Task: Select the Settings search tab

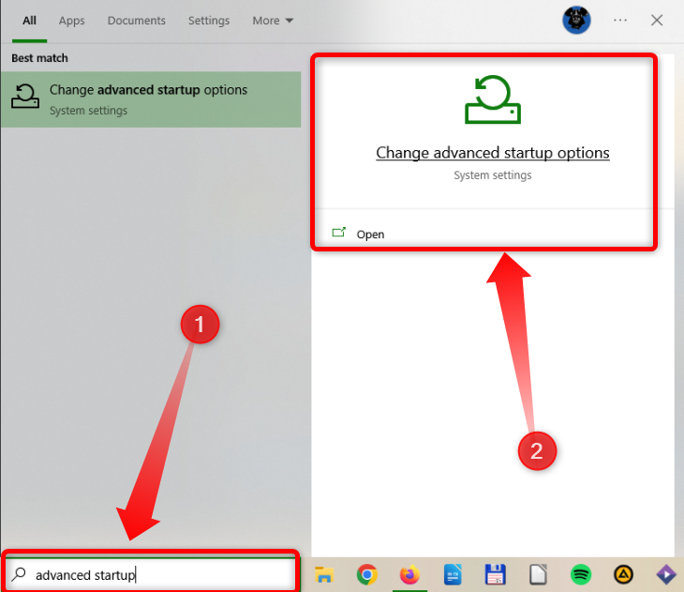Action: tap(208, 21)
